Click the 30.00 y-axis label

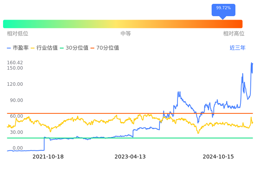16,132
